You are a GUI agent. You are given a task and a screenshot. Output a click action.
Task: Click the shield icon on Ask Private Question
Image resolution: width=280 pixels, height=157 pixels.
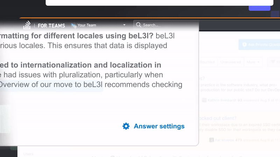pyautogui.click(x=244, y=44)
